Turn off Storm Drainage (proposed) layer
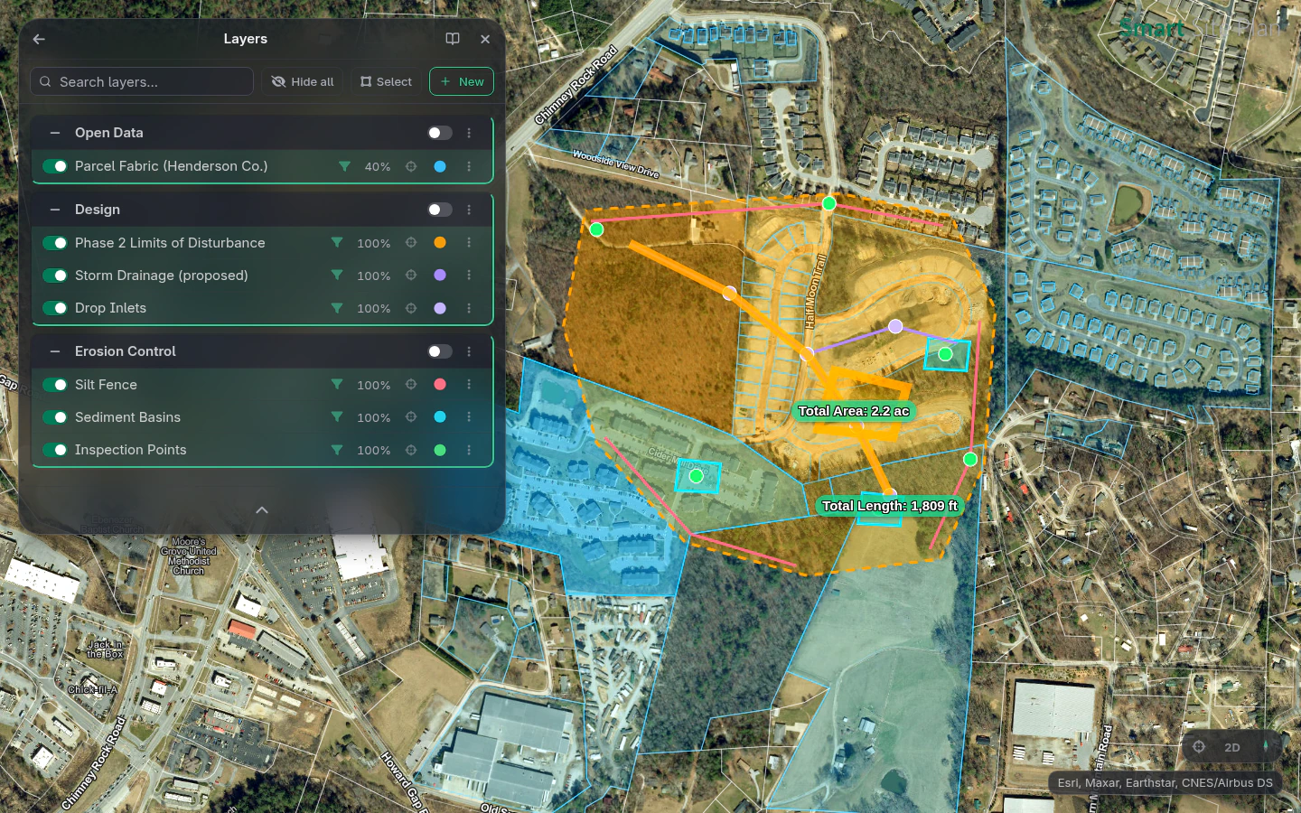The height and width of the screenshot is (813, 1301). pos(55,276)
